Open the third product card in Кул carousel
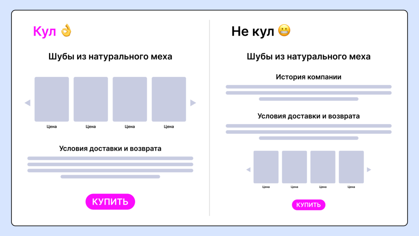 click(130, 99)
